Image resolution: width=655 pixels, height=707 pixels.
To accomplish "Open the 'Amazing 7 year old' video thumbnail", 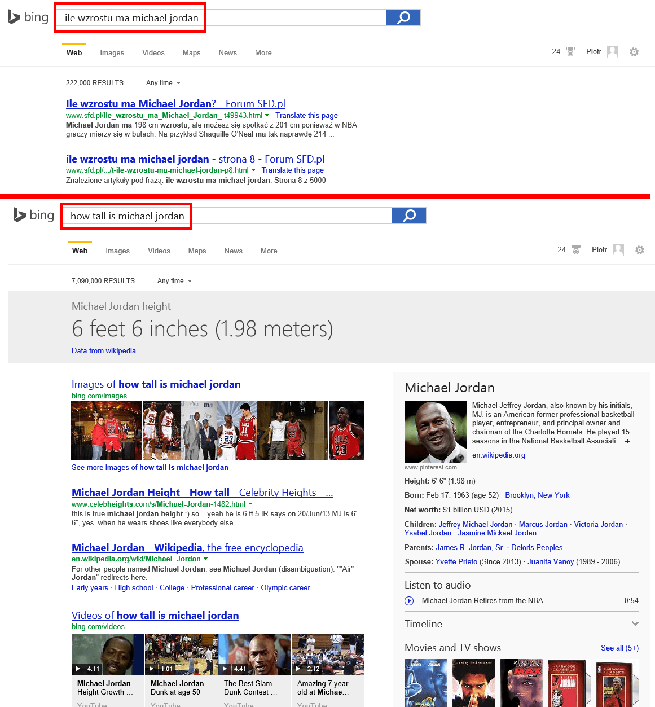I will (328, 655).
